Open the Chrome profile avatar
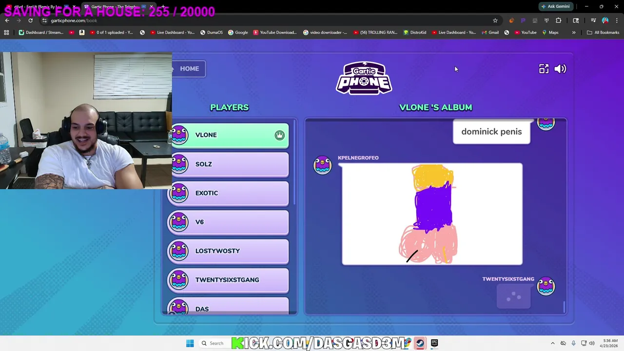 tap(605, 20)
